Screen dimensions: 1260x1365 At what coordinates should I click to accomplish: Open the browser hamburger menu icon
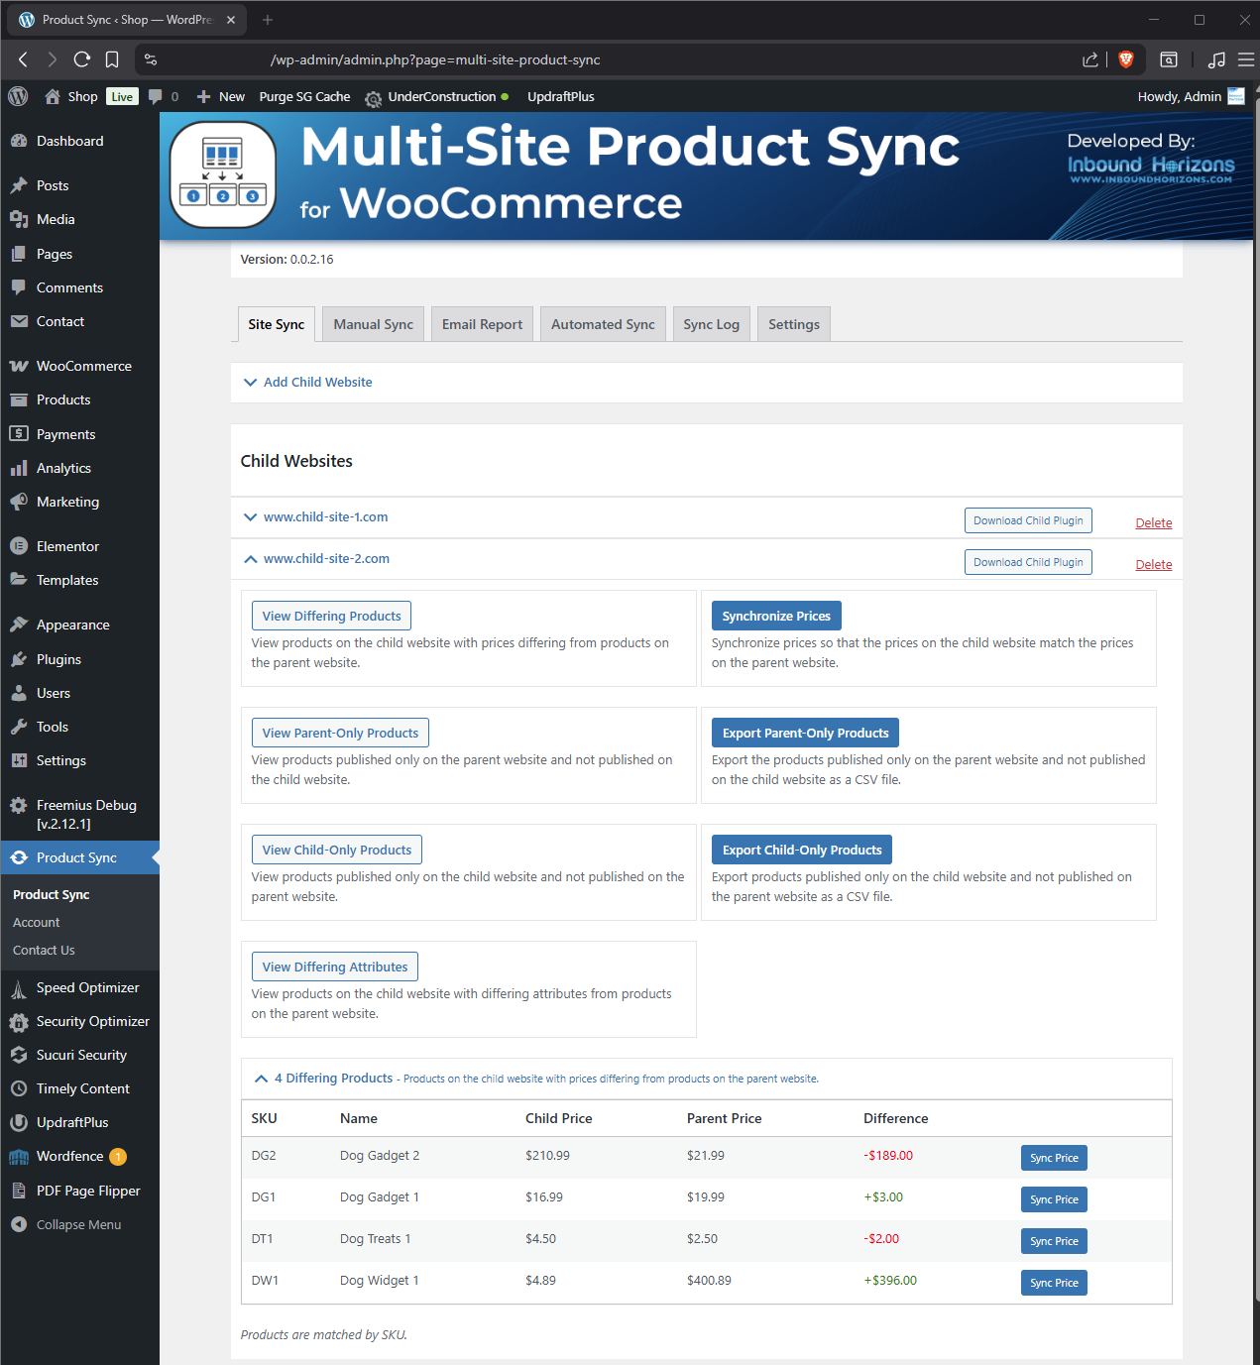pos(1245,59)
